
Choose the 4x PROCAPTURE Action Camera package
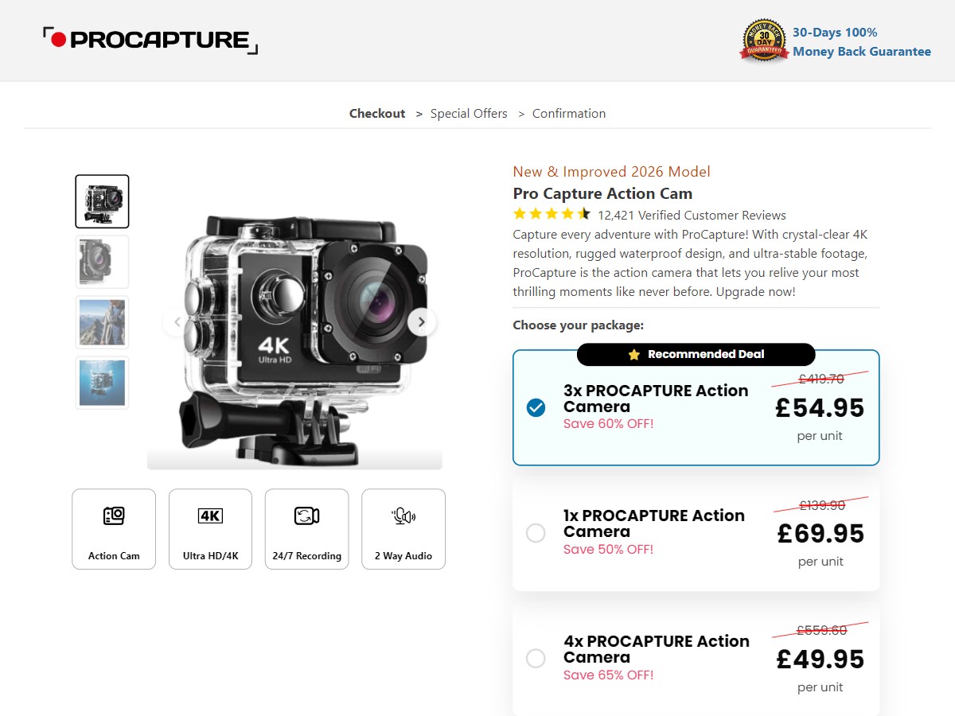point(536,659)
